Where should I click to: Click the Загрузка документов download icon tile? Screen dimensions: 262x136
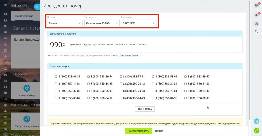click(27, 119)
